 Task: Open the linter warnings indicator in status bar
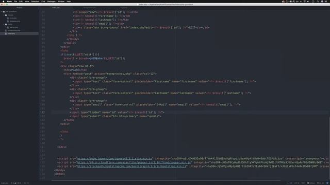(16, 183)
